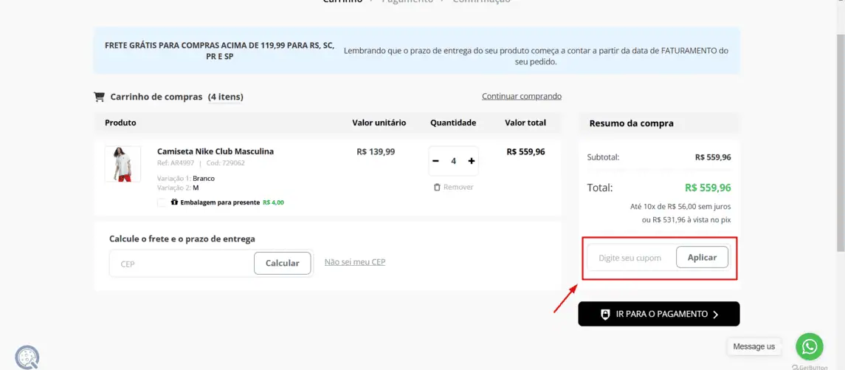Screen dimensions: 845x370
Task: Increase quantity with the plus button
Action: click(x=471, y=161)
